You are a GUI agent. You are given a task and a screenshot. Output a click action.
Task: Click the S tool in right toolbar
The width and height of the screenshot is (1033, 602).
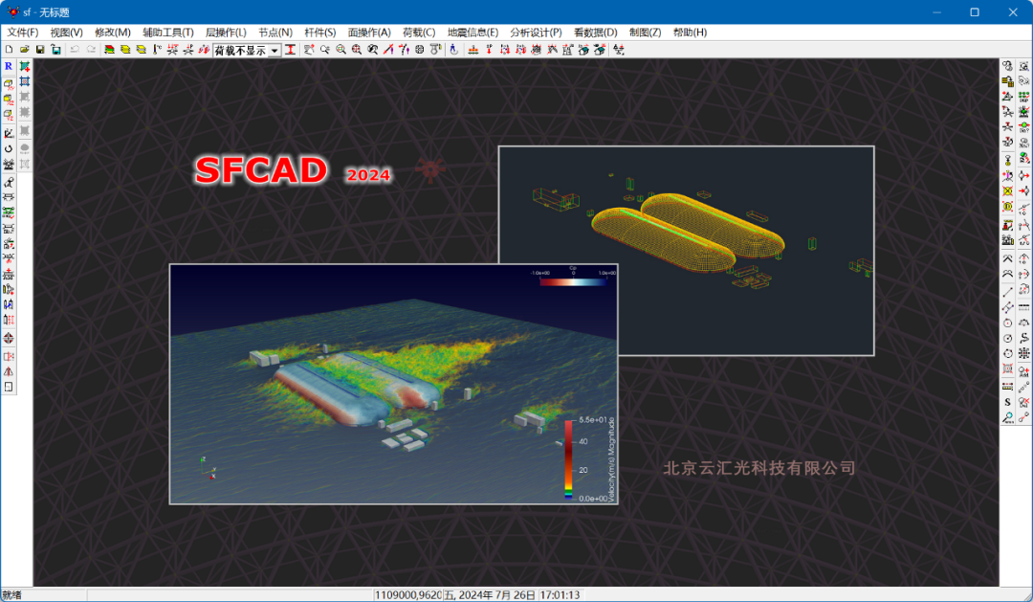pos(1007,402)
